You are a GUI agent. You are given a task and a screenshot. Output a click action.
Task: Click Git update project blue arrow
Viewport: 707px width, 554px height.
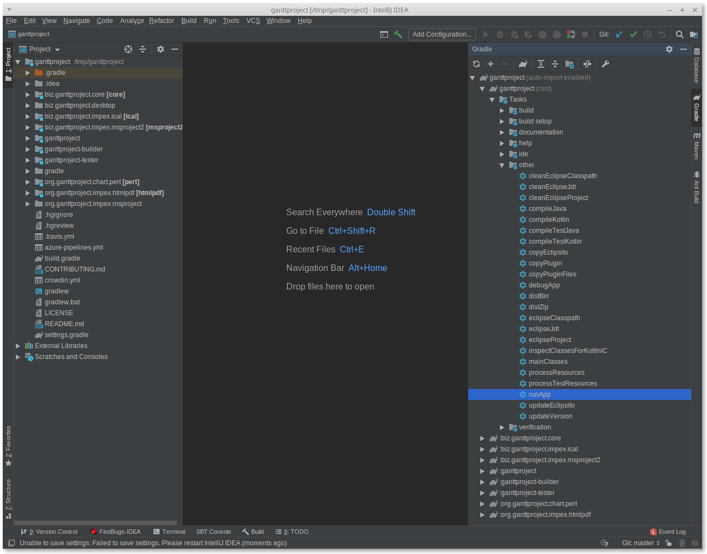pyautogui.click(x=619, y=34)
